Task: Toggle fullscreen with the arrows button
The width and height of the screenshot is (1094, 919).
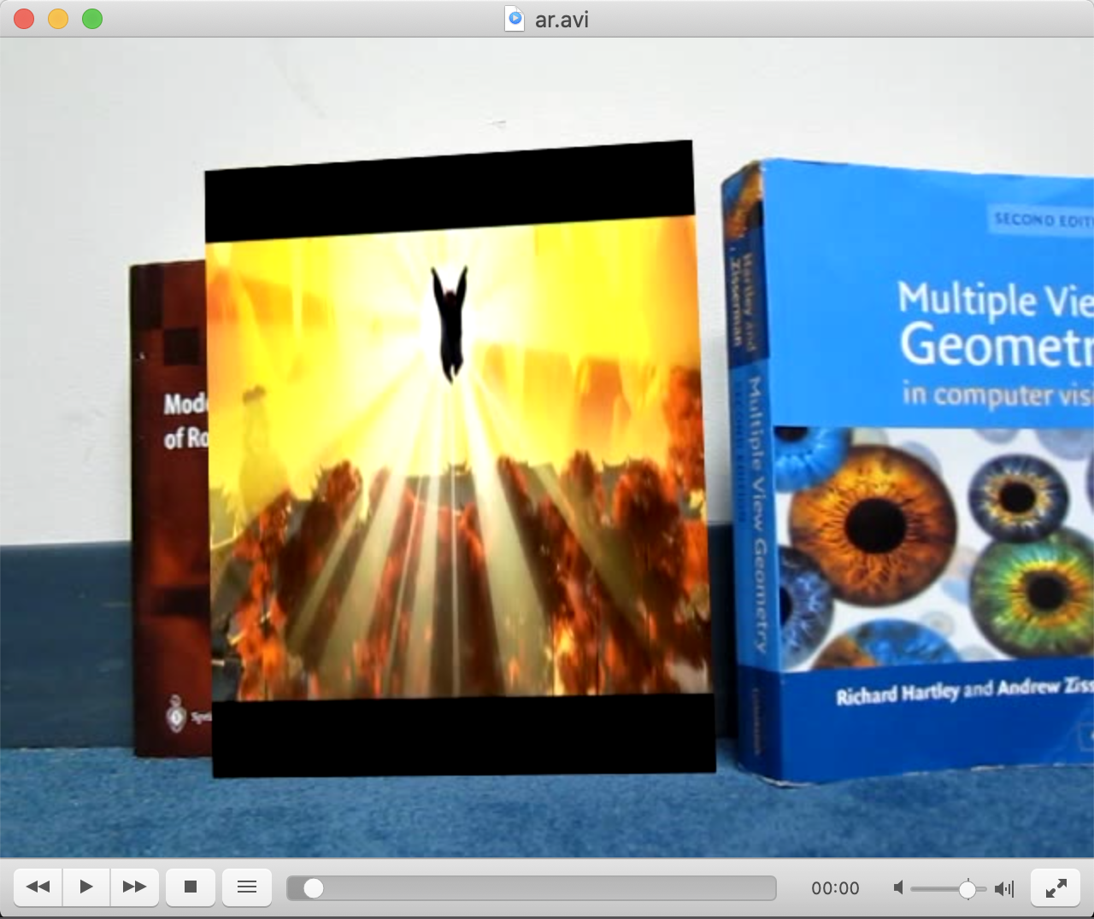Action: click(x=1056, y=888)
